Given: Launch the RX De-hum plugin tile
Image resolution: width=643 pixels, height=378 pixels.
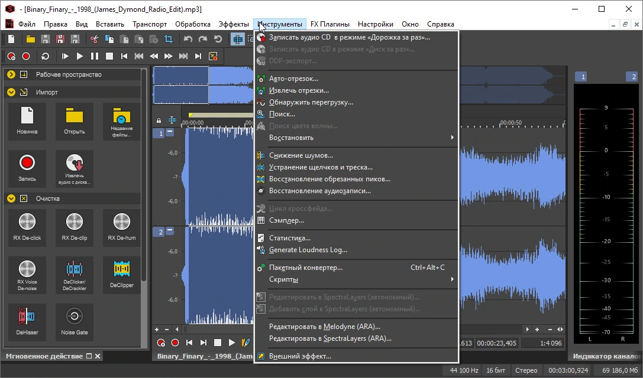Looking at the screenshot, I should [x=121, y=228].
